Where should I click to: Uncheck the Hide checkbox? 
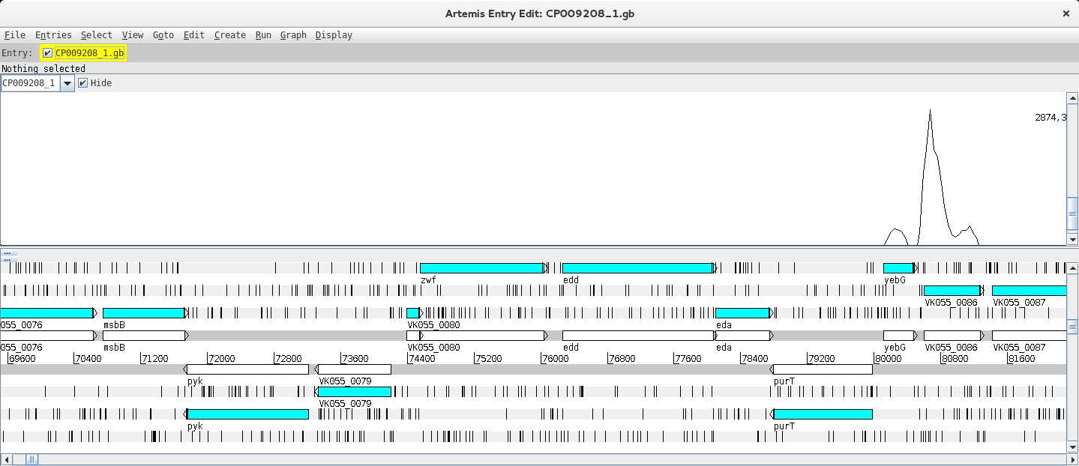tap(82, 83)
